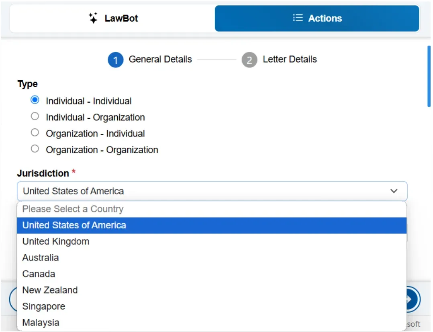Choose Malaysia as the jurisdiction
The image size is (433, 332).
pyautogui.click(x=212, y=323)
